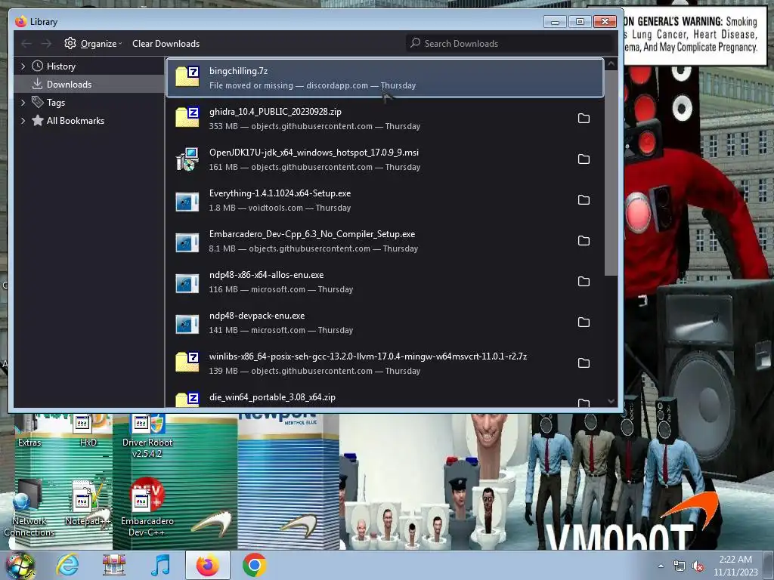
Task: Expand the All Bookmarks tree node
Action: [x=23, y=121]
